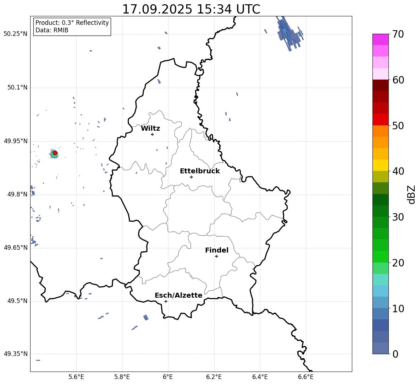The image size is (420, 384).
Task: Click the Esch/Alzette station label
Action: click(178, 295)
